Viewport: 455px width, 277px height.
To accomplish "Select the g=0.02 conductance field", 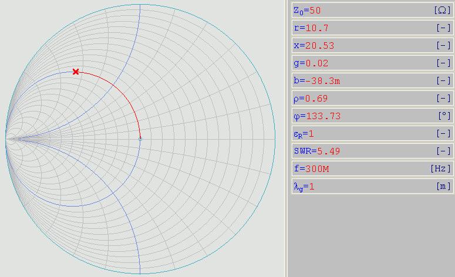I will point(372,63).
